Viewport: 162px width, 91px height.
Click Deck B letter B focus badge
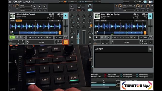click(x=150, y=16)
